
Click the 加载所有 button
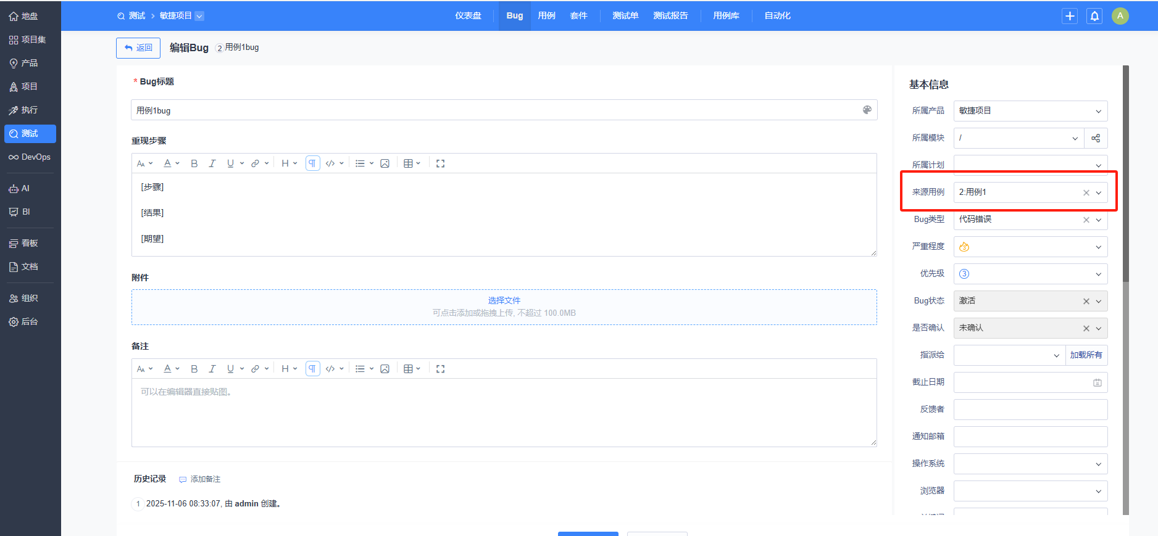click(x=1086, y=355)
